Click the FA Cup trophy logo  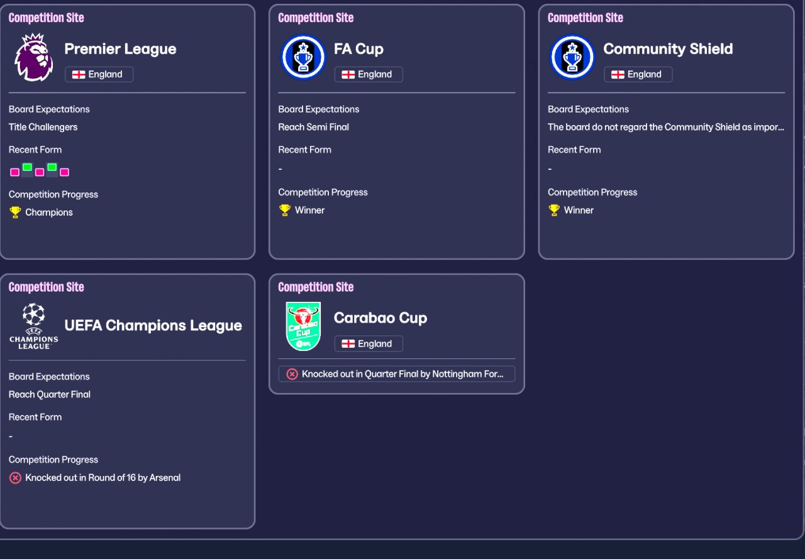click(x=303, y=57)
